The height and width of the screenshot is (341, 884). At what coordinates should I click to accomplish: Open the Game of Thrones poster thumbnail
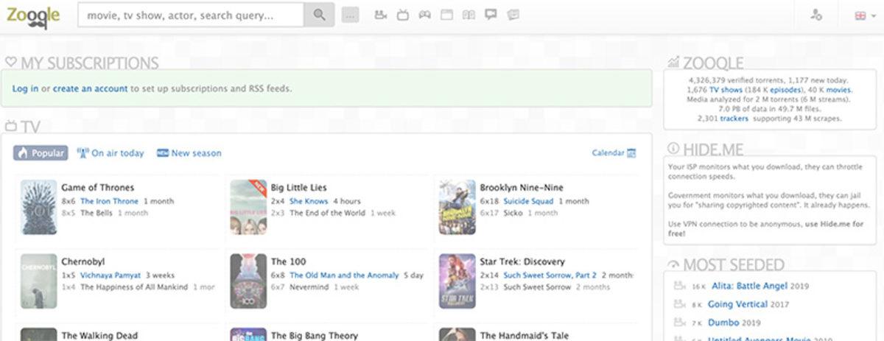(x=39, y=207)
